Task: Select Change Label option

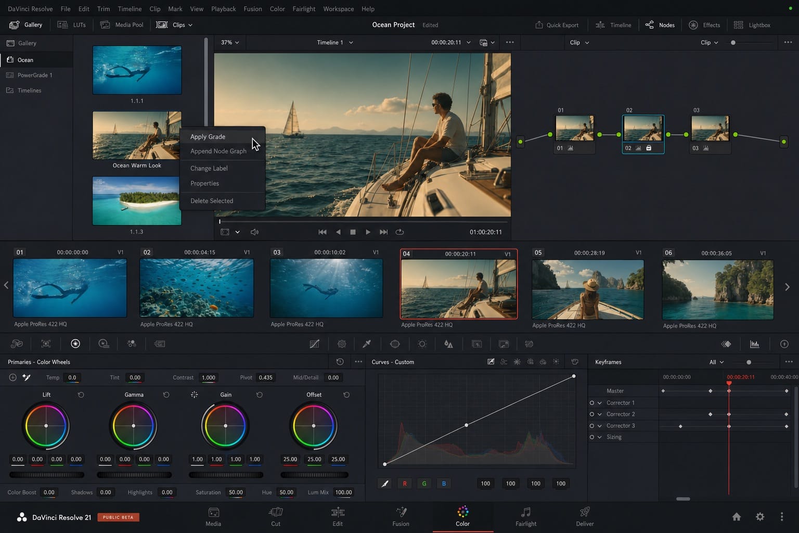Action: click(222, 169)
